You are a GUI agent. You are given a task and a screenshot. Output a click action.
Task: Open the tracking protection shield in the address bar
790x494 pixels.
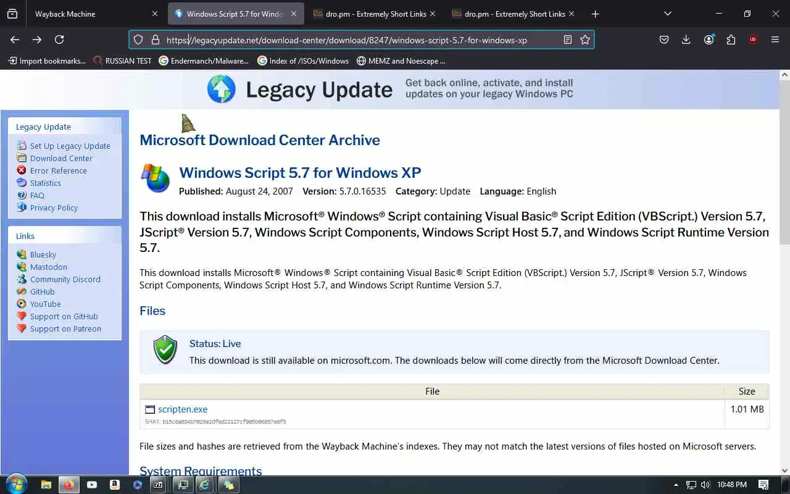(x=138, y=40)
